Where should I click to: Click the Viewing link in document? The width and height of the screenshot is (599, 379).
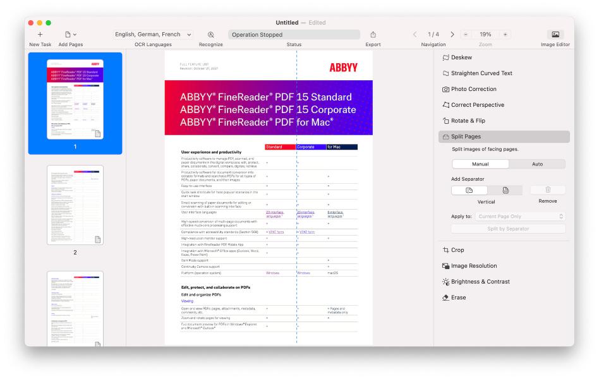tap(187, 301)
